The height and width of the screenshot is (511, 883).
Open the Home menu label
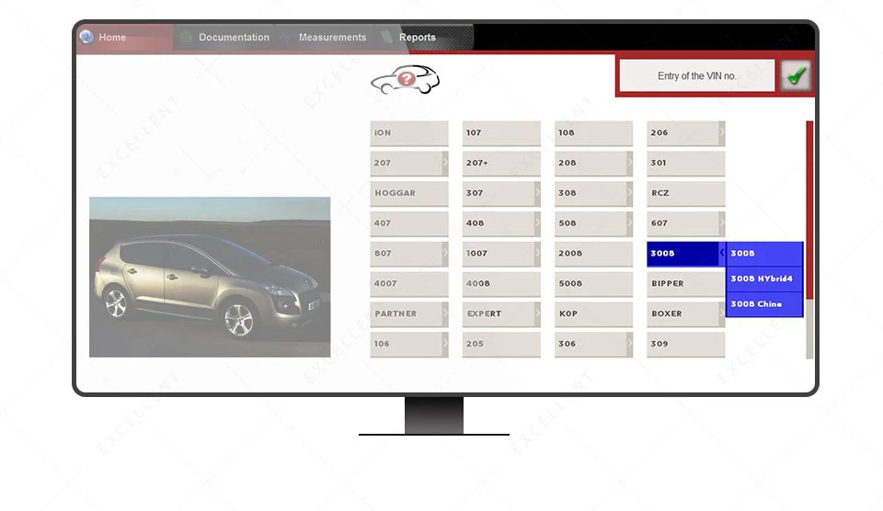112,37
